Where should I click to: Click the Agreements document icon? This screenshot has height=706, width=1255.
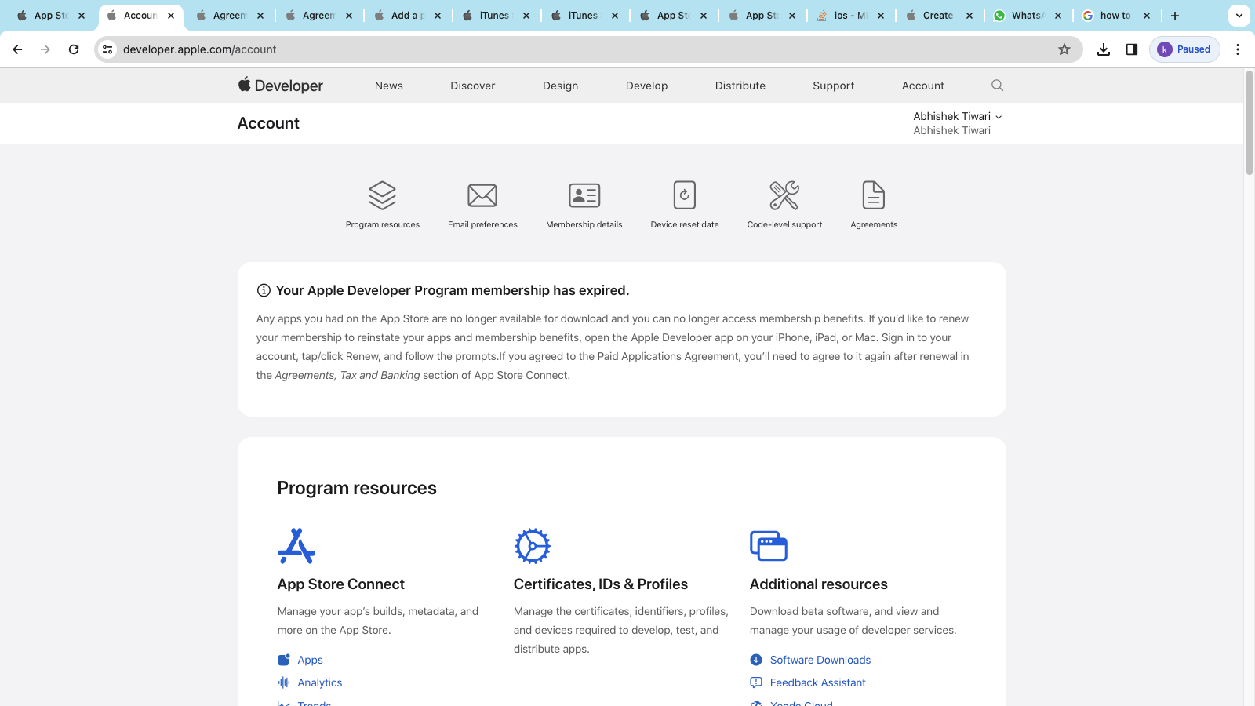(873, 195)
